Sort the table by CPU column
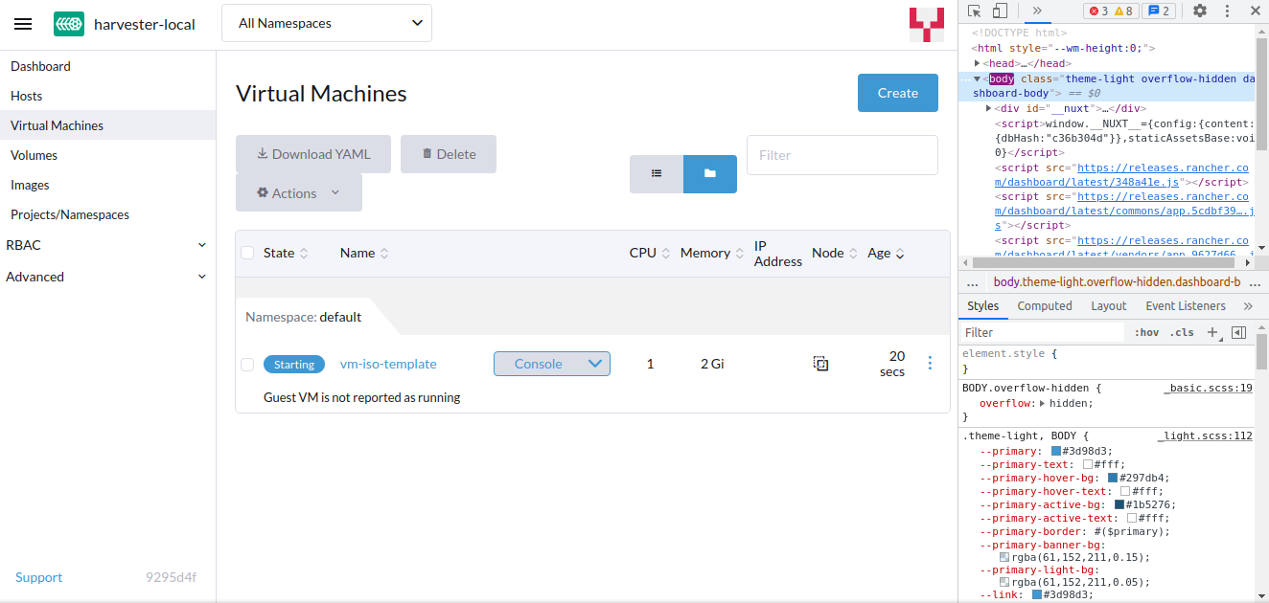Viewport: 1269px width, 603px height. [649, 253]
